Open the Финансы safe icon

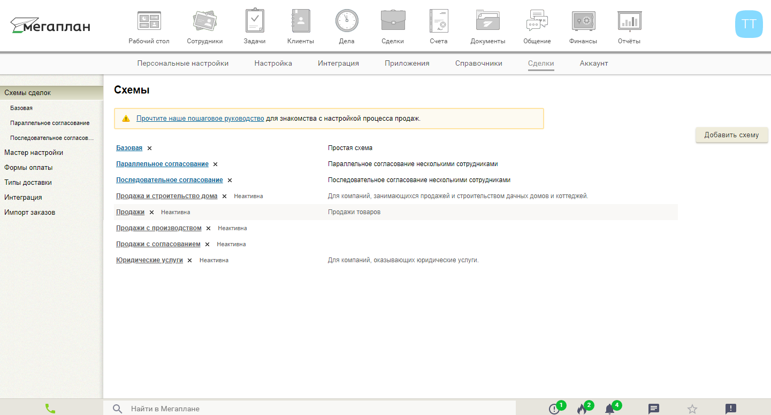tap(583, 21)
